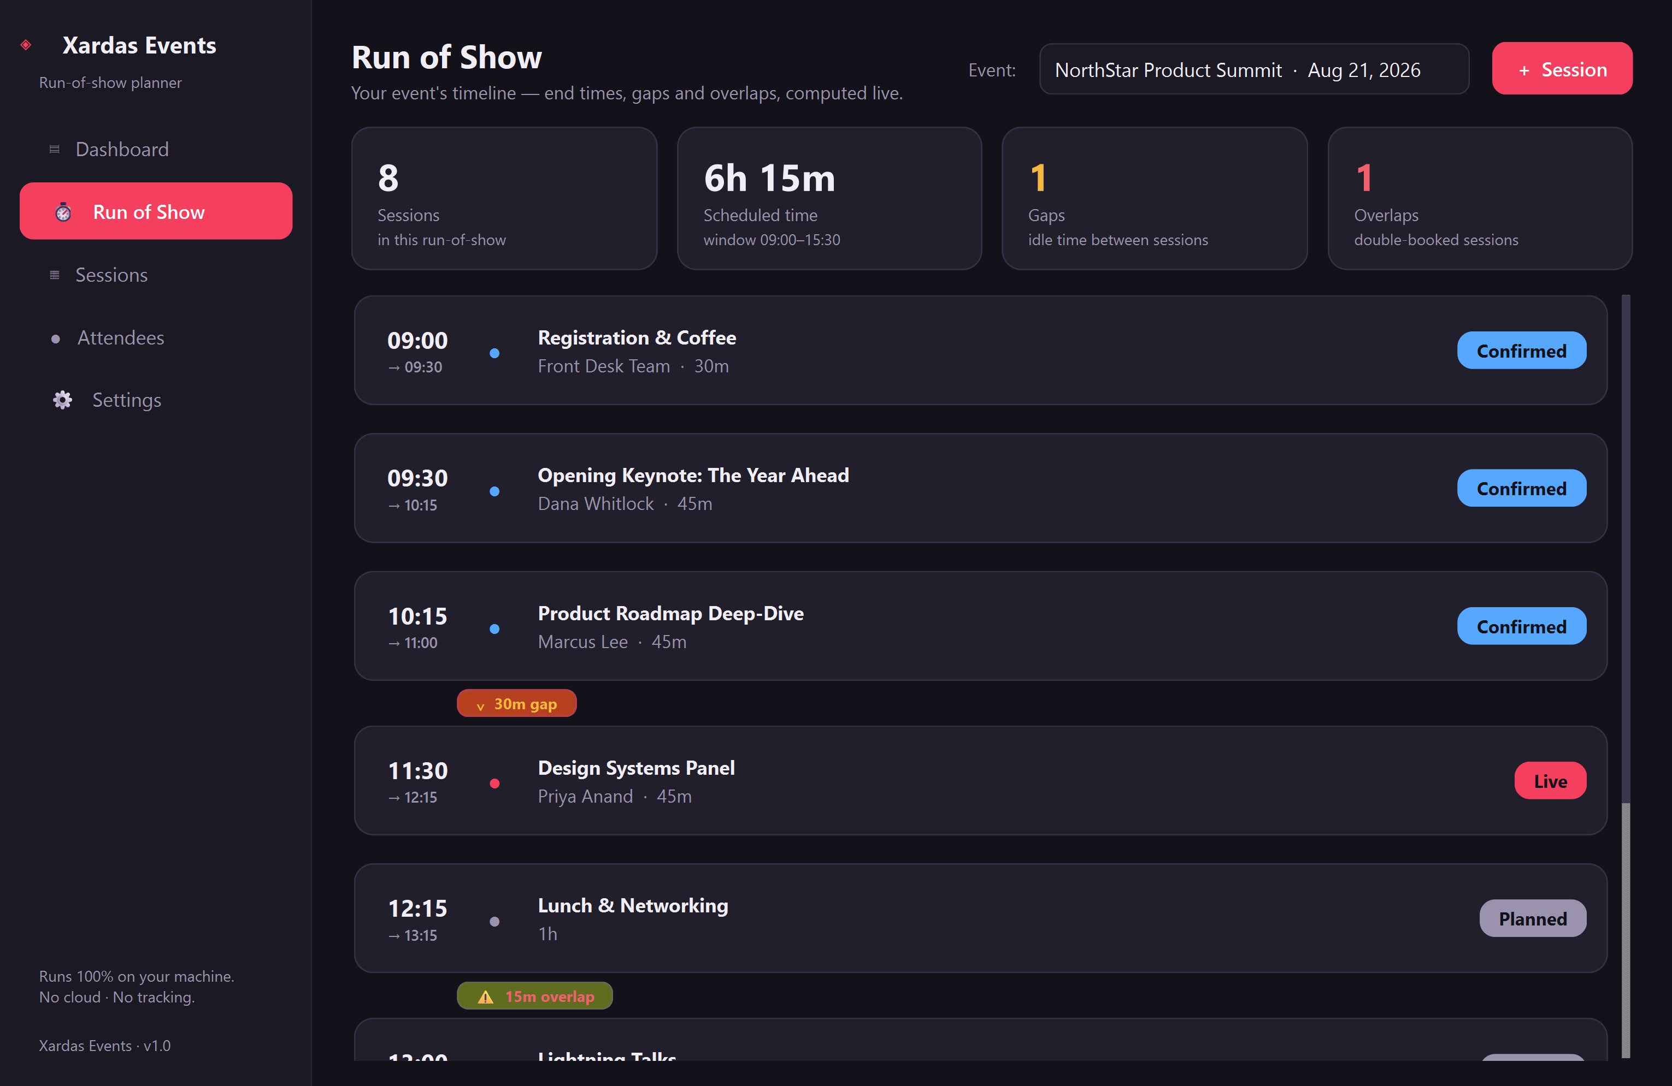Click Confirmed status on Opening Keynote
This screenshot has width=1672, height=1086.
coord(1521,489)
